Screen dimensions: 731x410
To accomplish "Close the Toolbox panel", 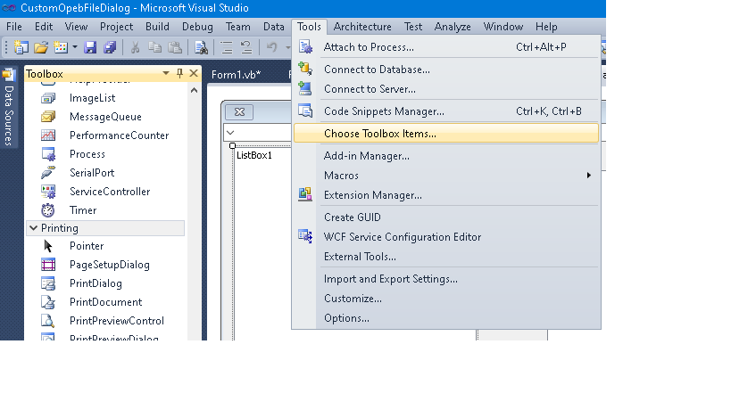I will 194,73.
